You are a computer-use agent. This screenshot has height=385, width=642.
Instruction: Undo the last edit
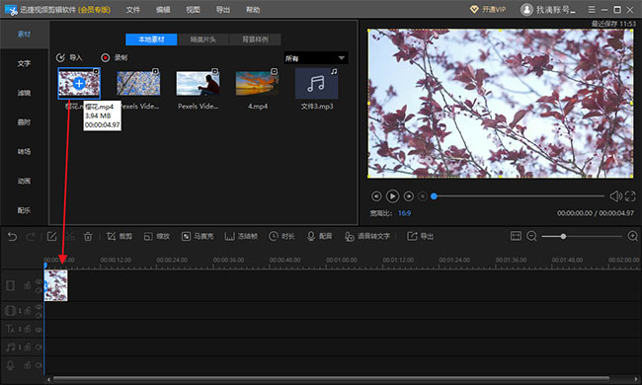pyautogui.click(x=12, y=237)
